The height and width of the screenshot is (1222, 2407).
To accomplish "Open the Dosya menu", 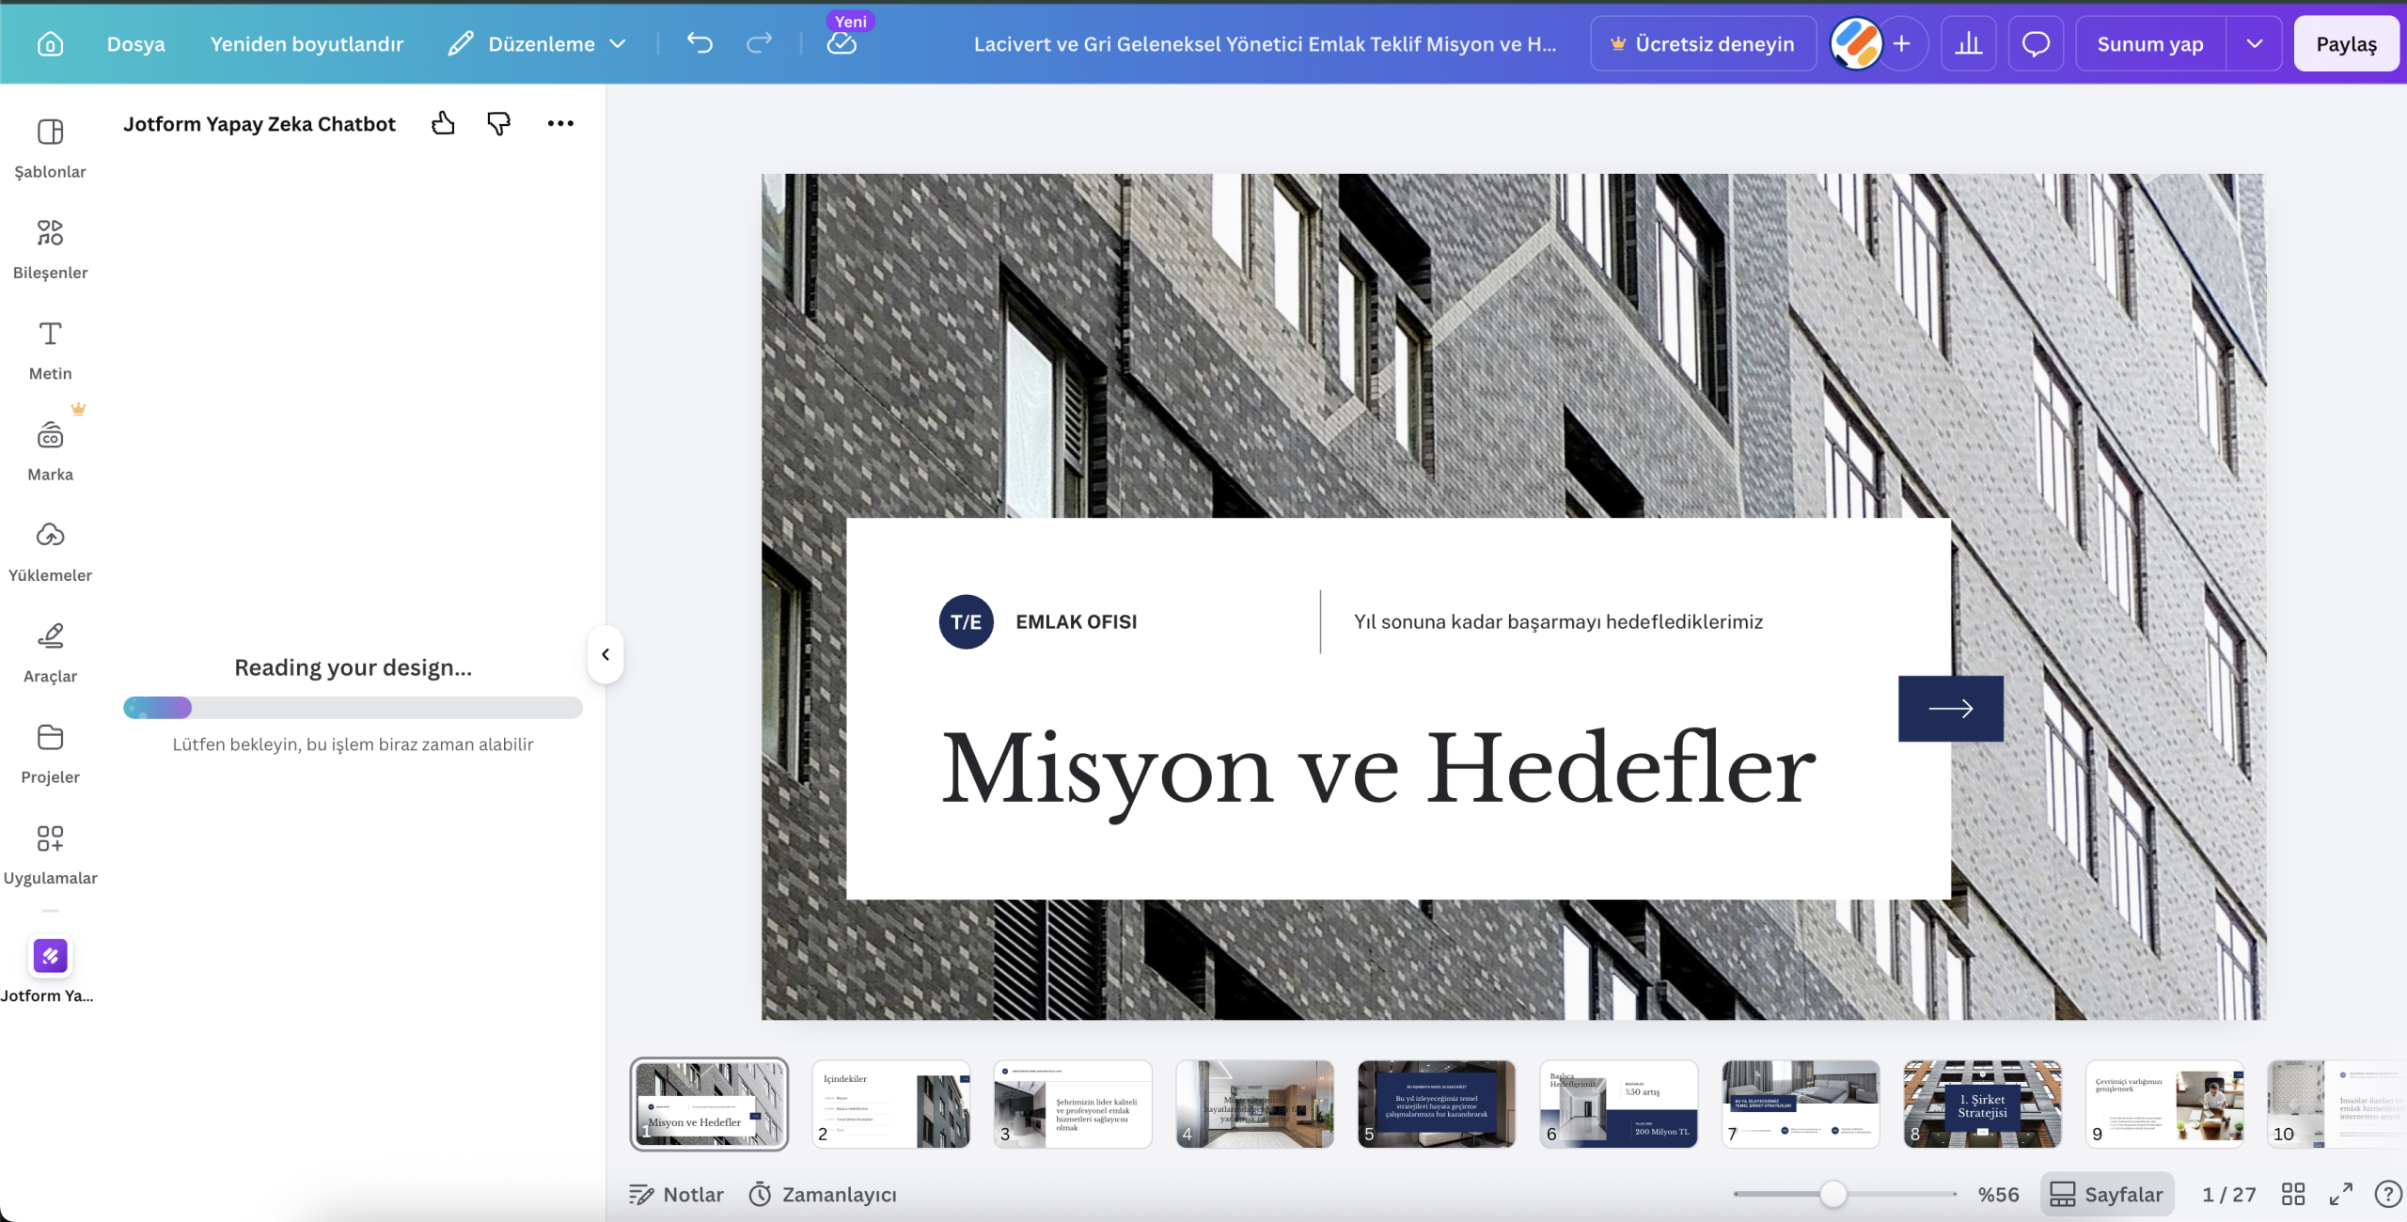I will pyautogui.click(x=135, y=43).
